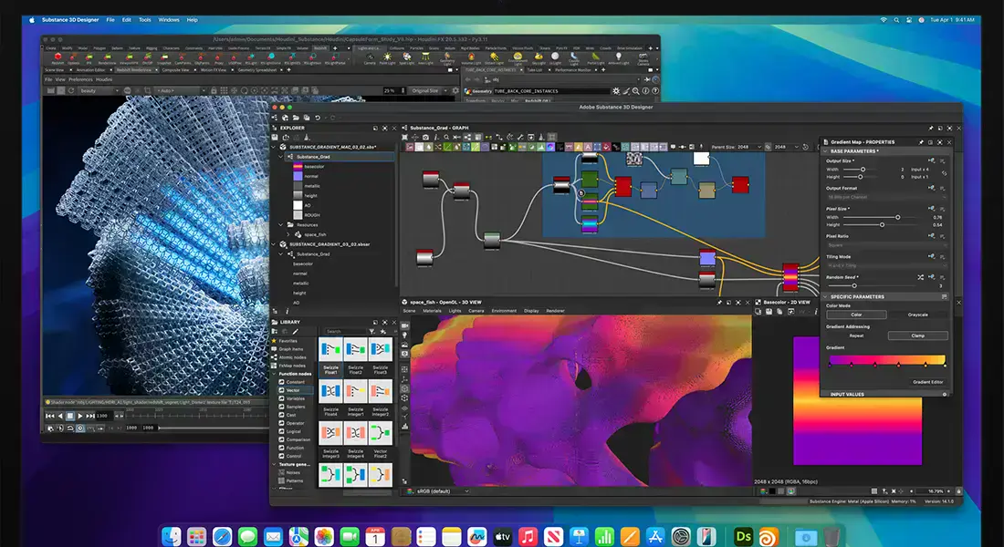Set Gradient Addressing to Clamp

917,335
